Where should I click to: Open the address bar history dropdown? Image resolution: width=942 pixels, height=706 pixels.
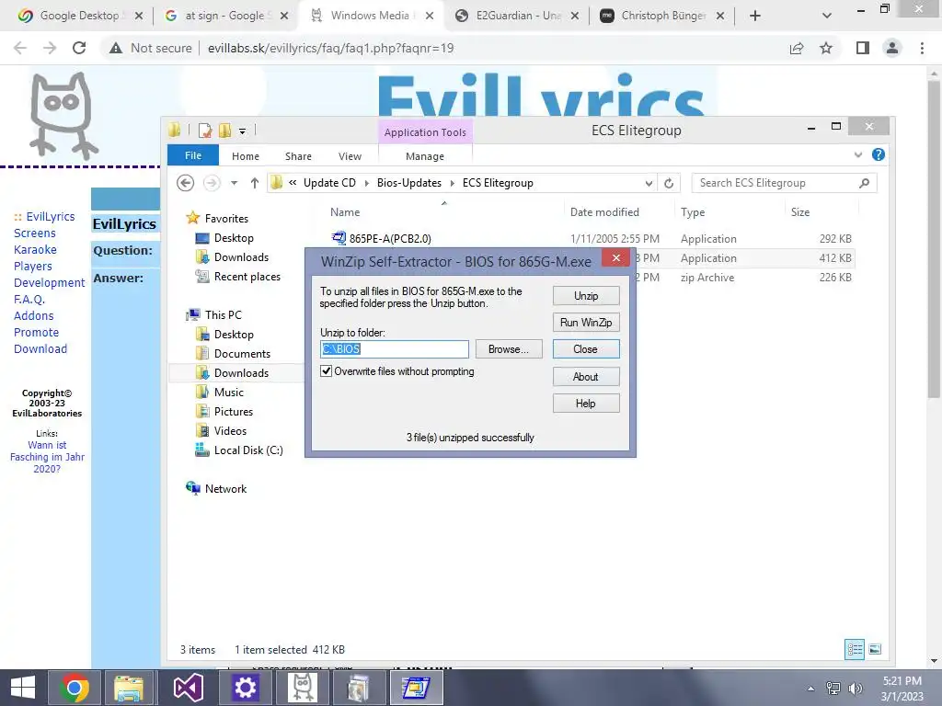click(x=649, y=183)
